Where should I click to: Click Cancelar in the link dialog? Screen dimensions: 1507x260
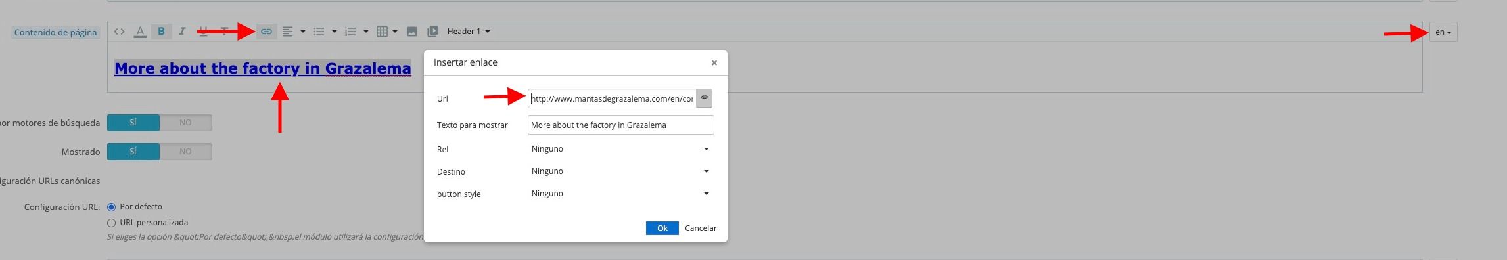click(x=701, y=228)
